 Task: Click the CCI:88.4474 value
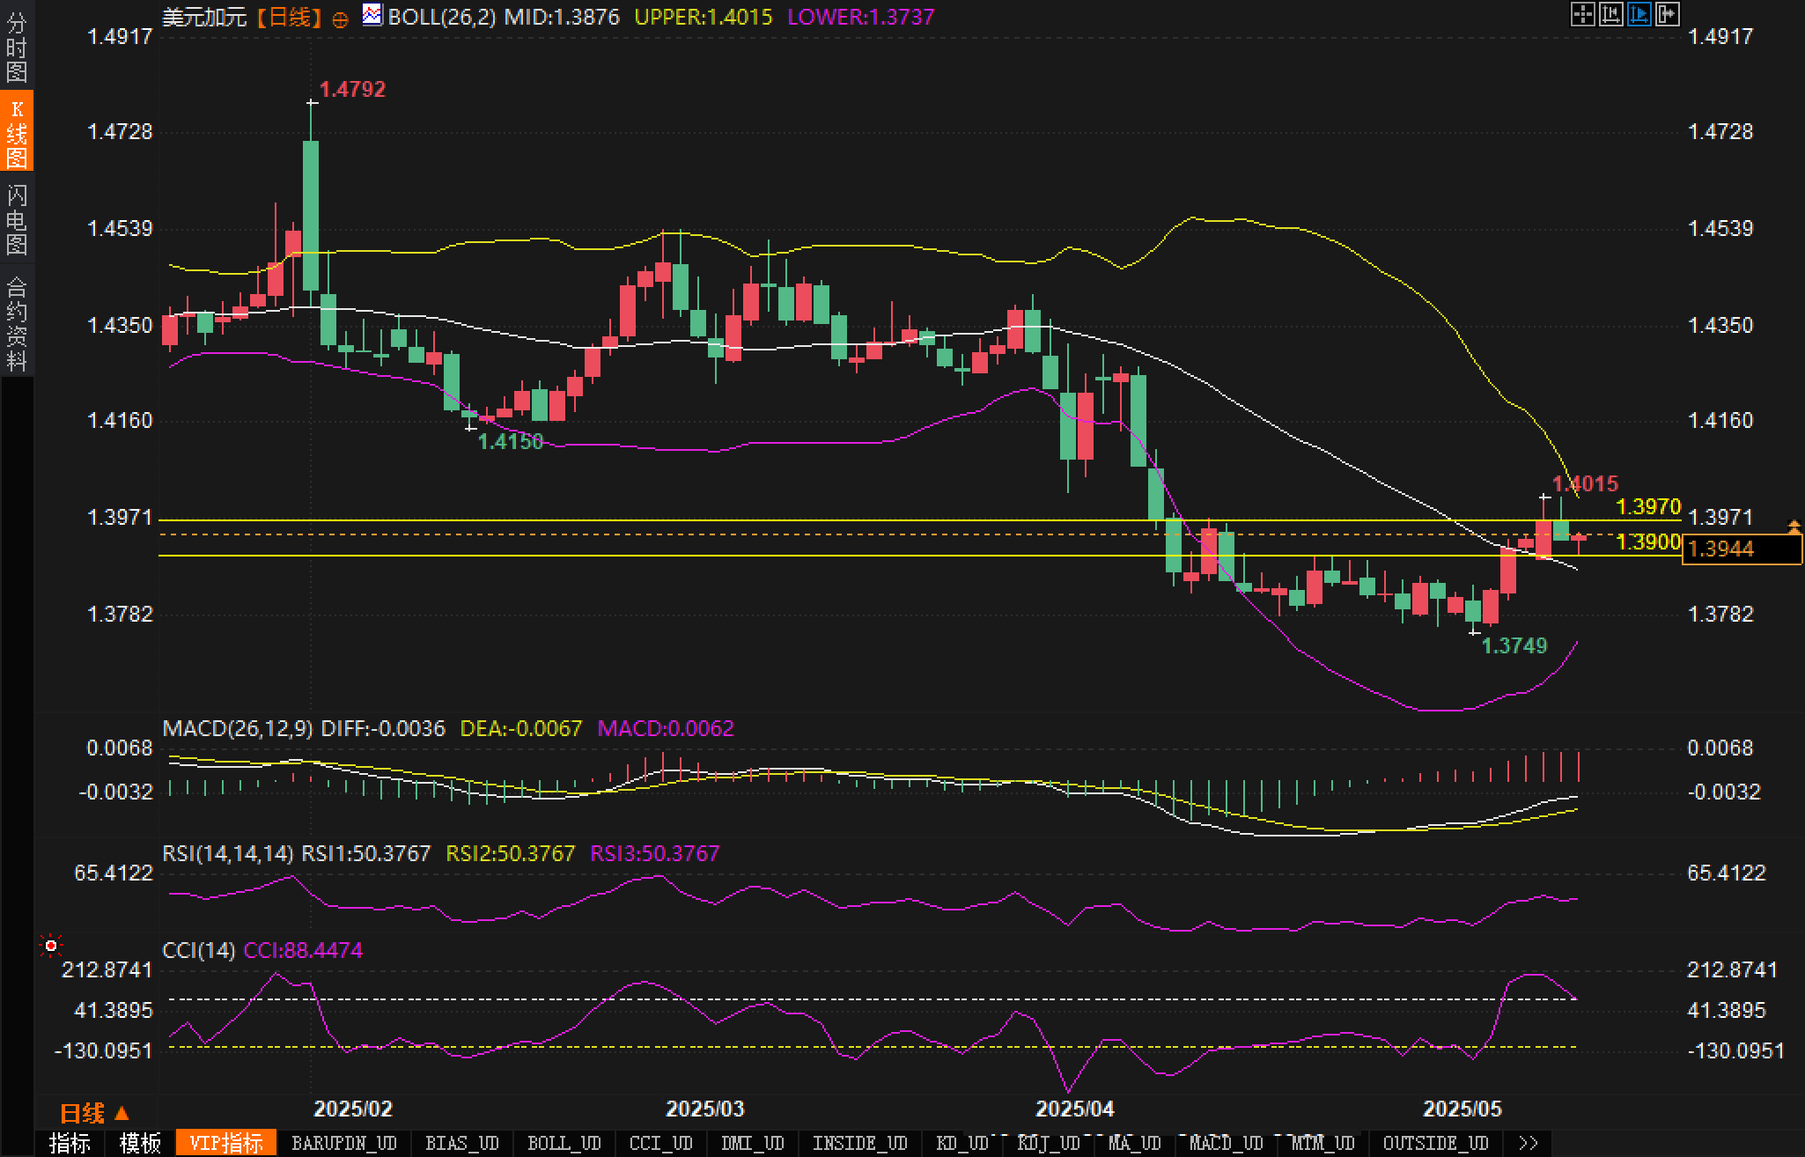303,950
